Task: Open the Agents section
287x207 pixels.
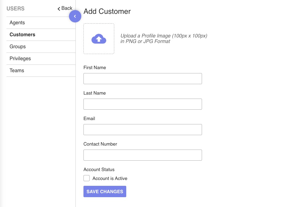Action: click(17, 22)
